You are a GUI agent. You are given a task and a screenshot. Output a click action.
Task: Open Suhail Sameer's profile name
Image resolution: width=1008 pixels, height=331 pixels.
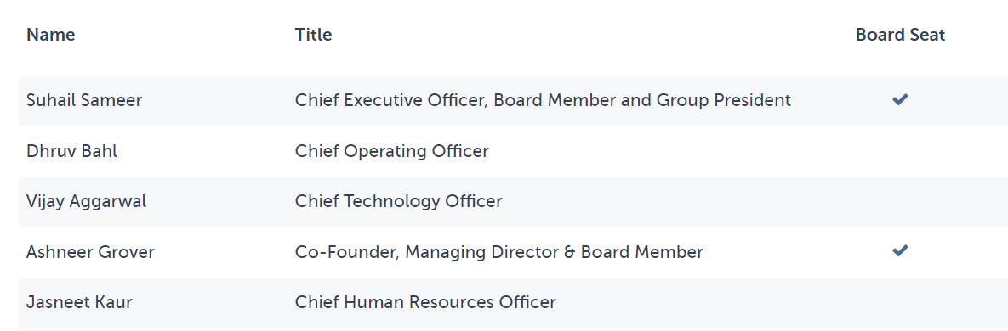click(x=84, y=100)
